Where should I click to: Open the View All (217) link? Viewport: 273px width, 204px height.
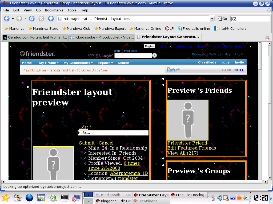(183, 153)
